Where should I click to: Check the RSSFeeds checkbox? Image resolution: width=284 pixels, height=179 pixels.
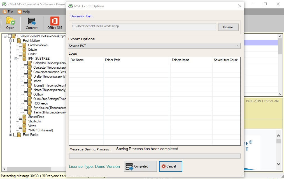point(26,103)
